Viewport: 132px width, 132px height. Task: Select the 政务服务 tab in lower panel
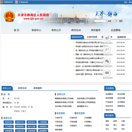(x=38, y=88)
